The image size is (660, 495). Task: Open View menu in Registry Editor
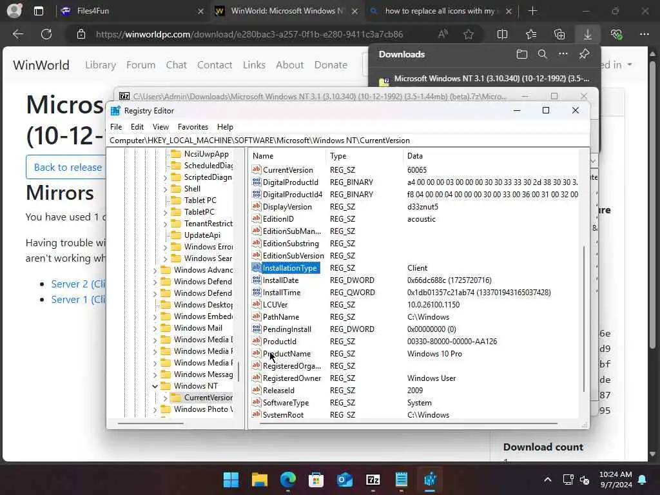pos(160,127)
